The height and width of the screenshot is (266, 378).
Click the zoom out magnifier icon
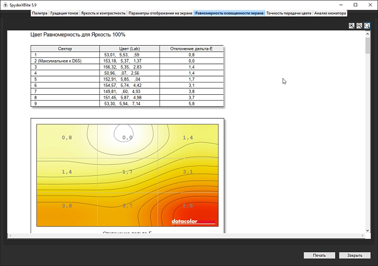359,26
